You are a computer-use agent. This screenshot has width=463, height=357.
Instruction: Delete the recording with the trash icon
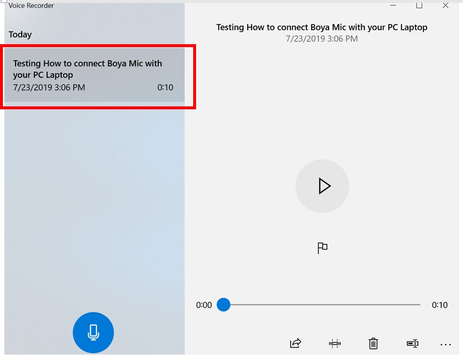point(373,343)
